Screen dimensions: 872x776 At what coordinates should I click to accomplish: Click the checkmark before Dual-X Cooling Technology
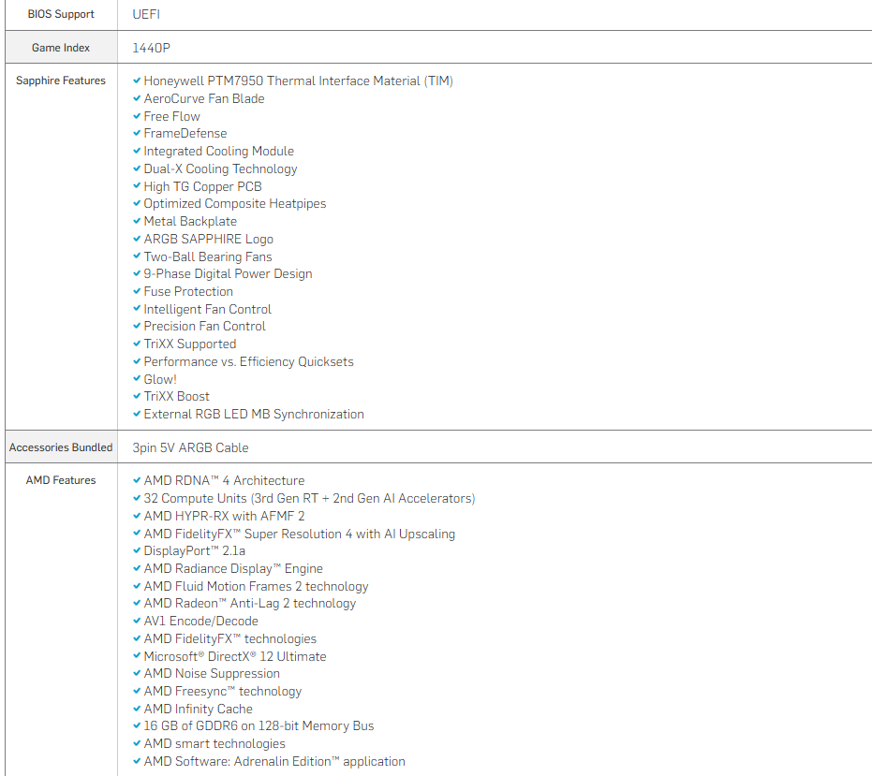pos(137,169)
